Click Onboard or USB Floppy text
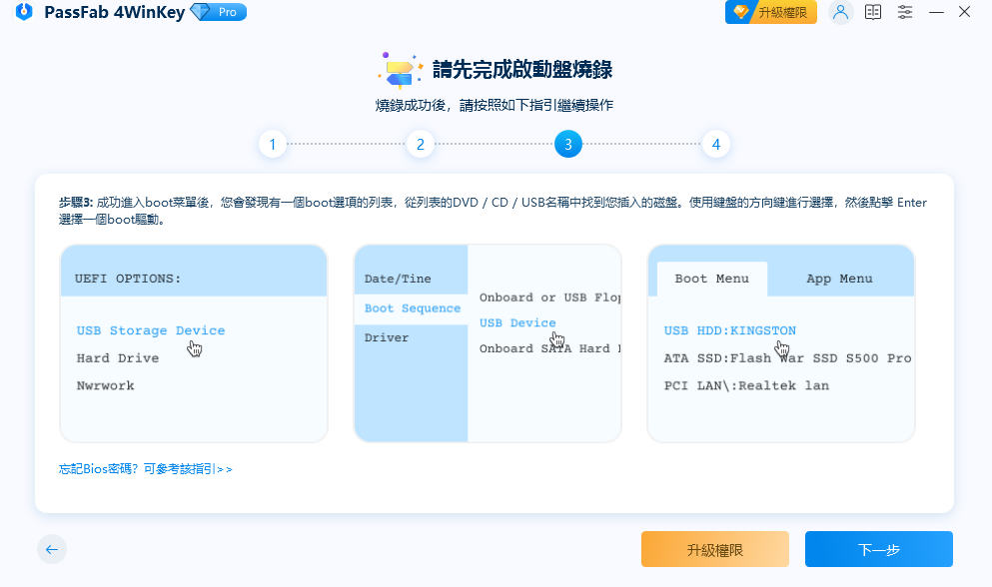992x587 pixels. [549, 297]
